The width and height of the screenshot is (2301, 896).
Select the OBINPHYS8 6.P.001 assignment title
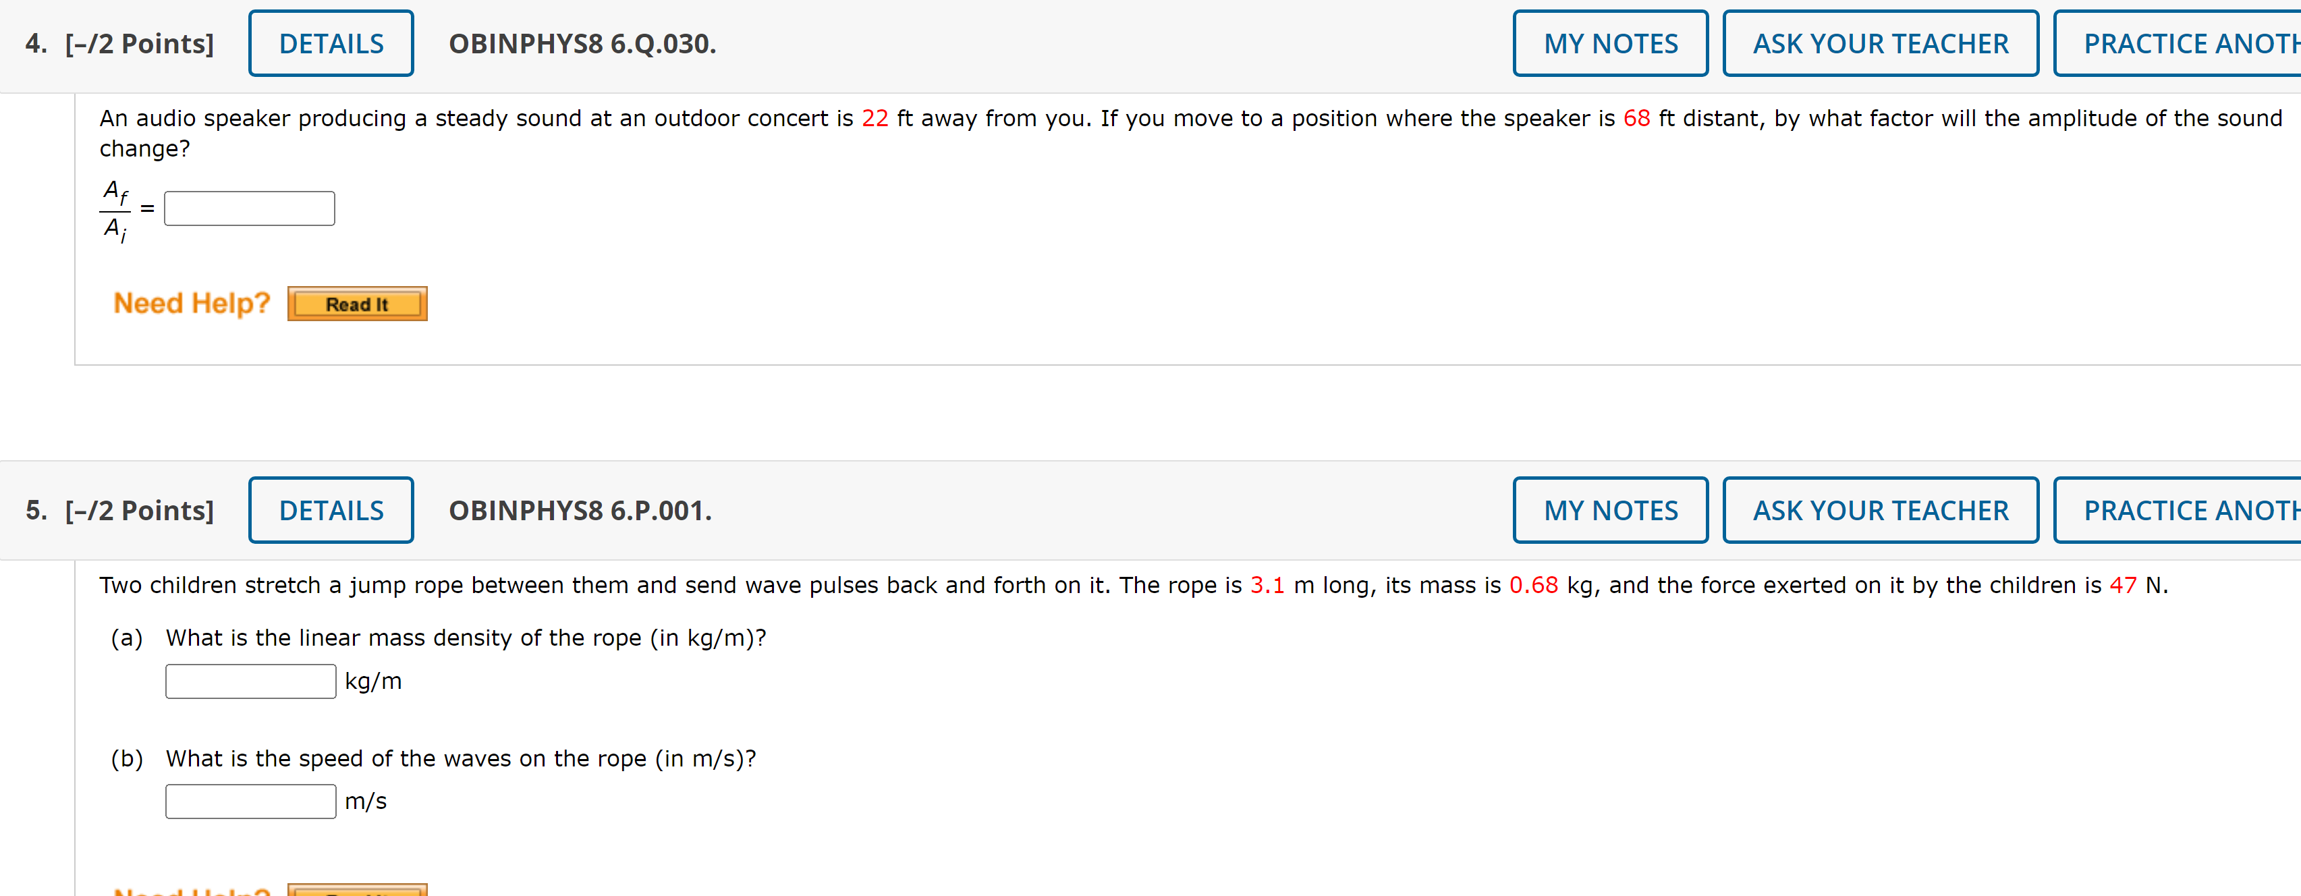point(578,509)
